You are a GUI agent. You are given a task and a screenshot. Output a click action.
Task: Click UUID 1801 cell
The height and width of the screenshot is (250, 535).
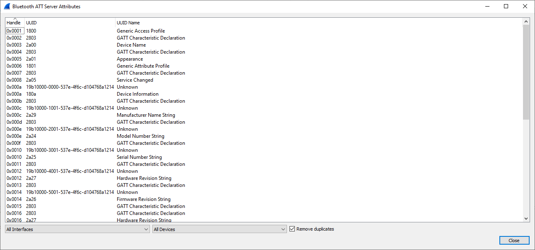[31, 66]
